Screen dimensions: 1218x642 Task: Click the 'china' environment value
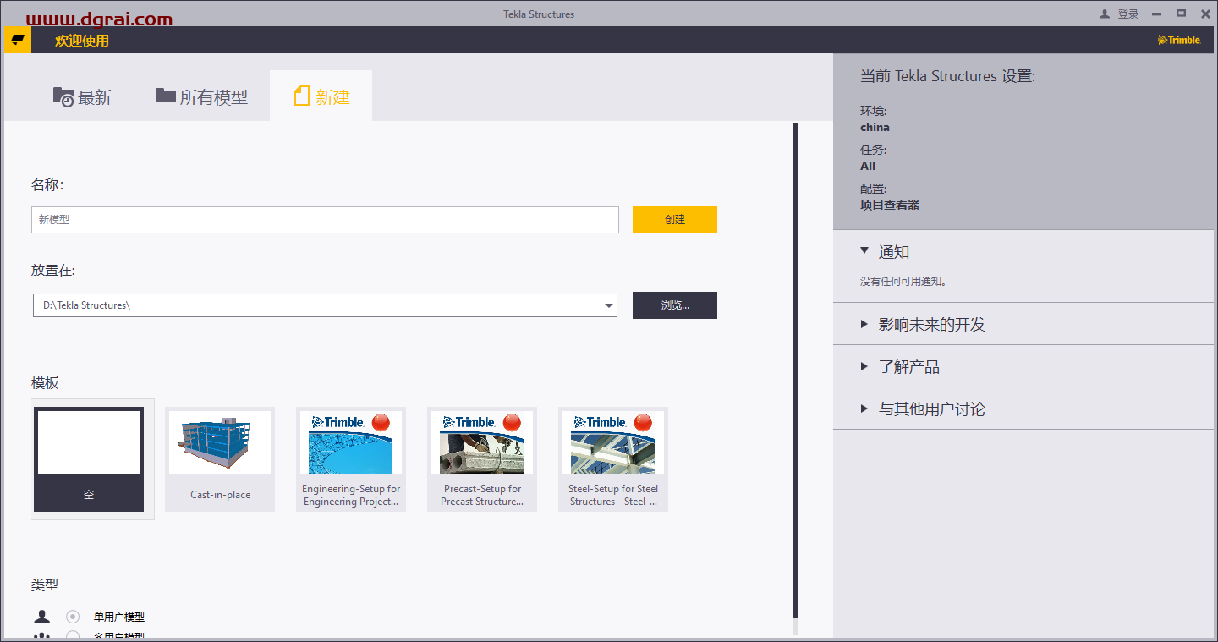click(x=875, y=127)
